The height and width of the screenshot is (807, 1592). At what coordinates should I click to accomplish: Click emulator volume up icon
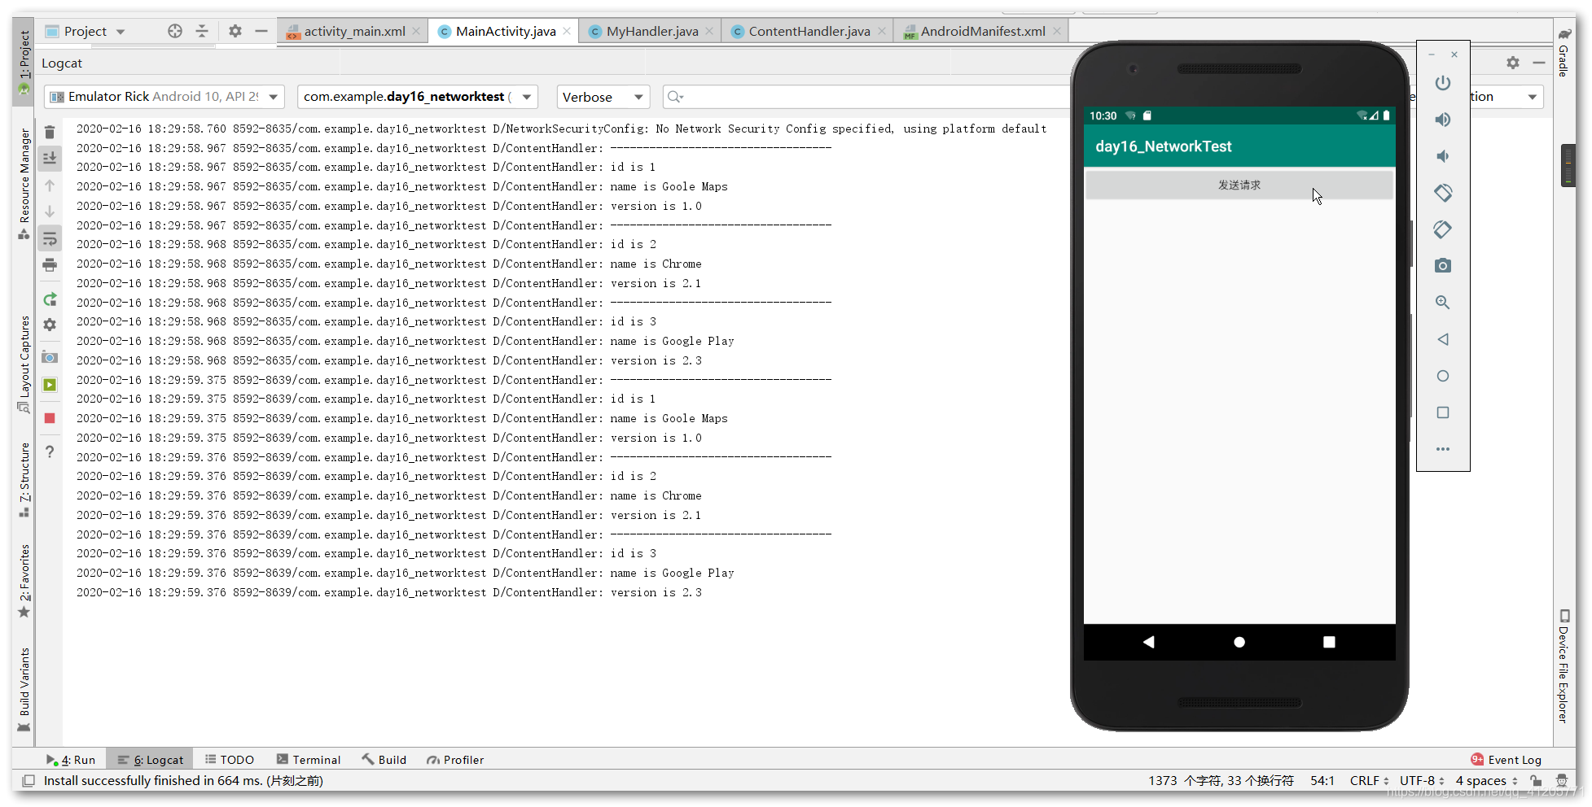[1442, 120]
